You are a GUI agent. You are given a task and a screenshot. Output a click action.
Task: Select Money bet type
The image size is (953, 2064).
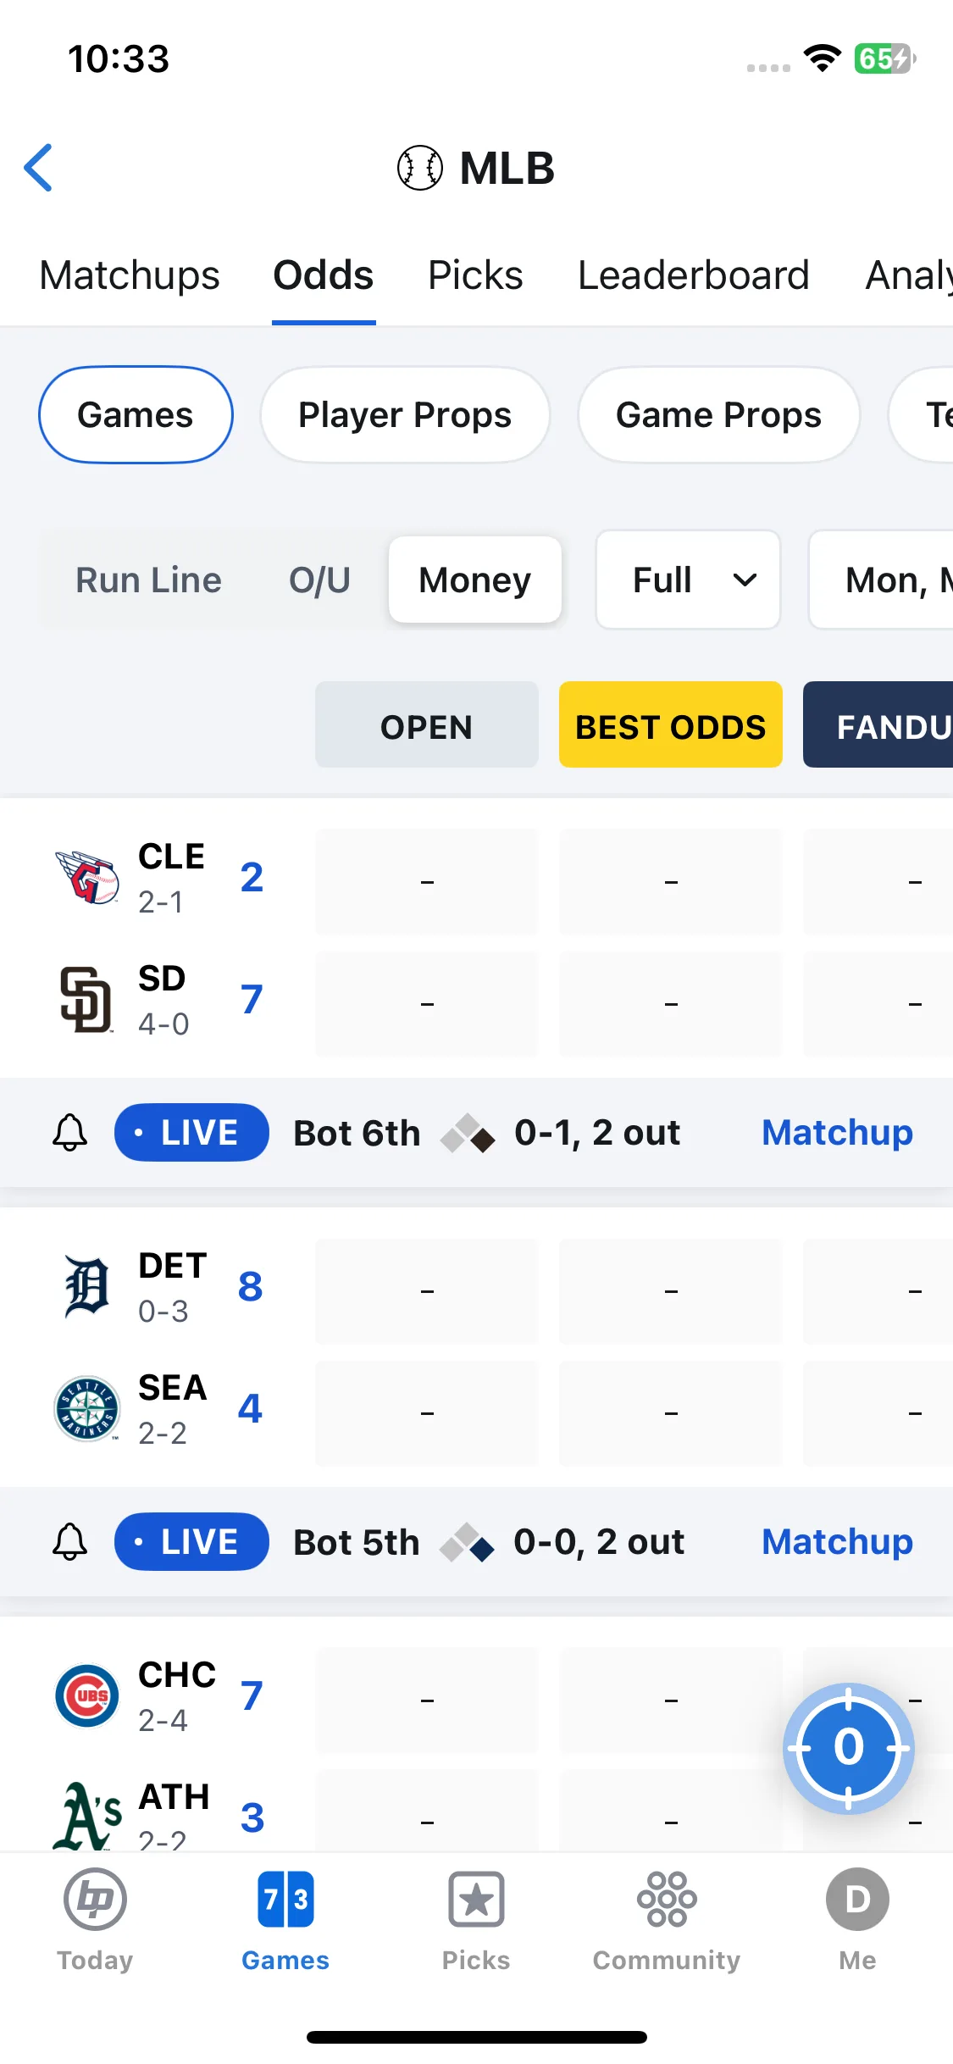click(475, 580)
